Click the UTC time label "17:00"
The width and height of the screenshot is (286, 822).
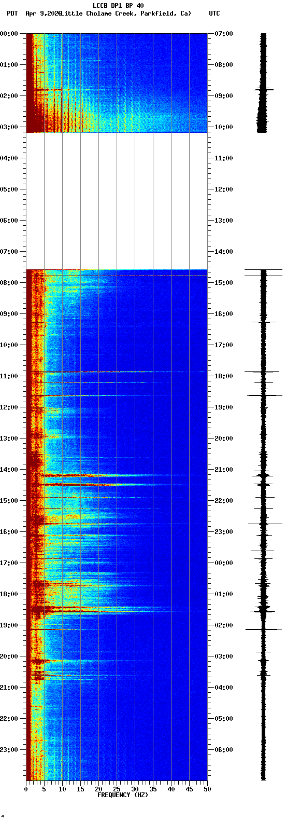[224, 345]
